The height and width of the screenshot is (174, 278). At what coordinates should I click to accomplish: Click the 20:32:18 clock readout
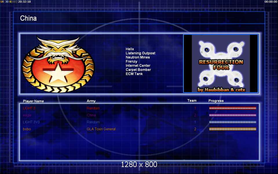coord(24,2)
